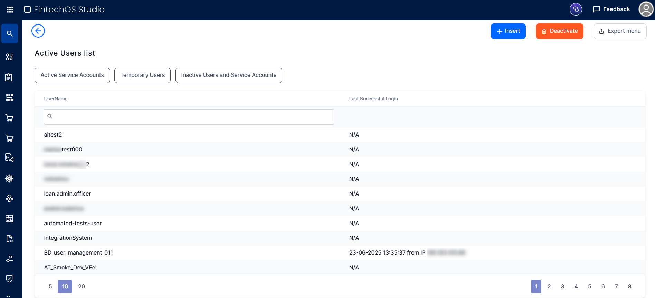The height and width of the screenshot is (298, 655).
Task: Click the search icon in the left sidebar
Action: point(10,34)
